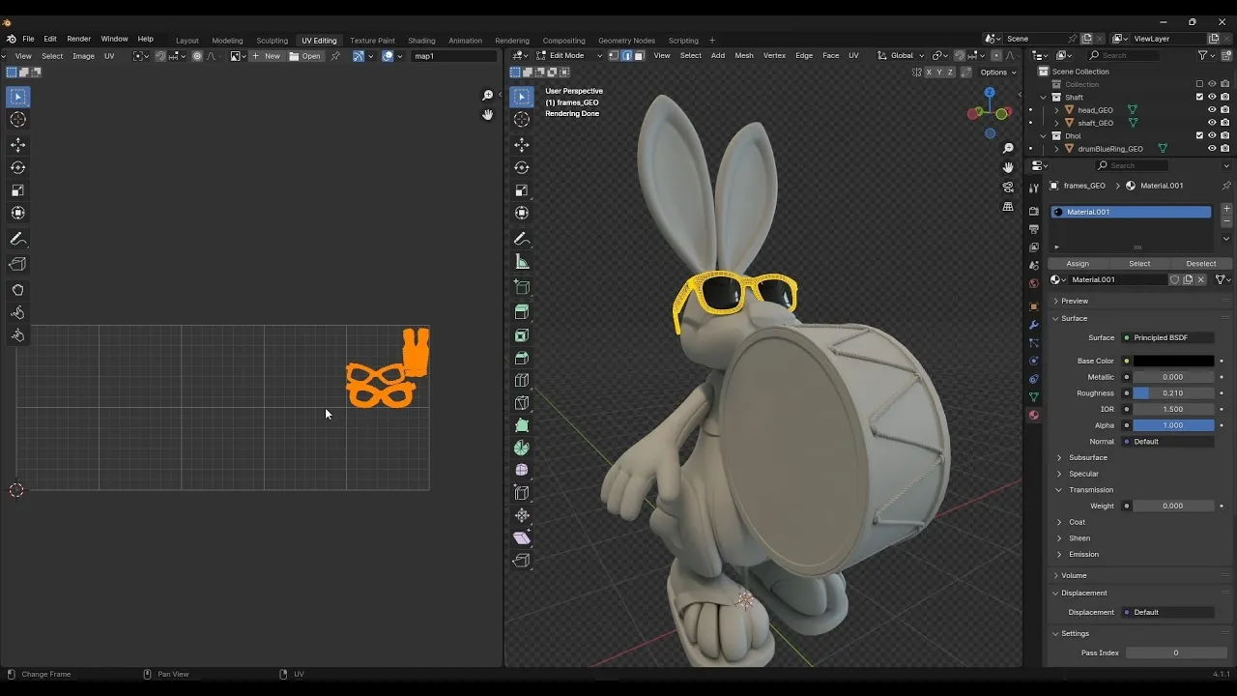The height and width of the screenshot is (696, 1237).
Task: Toggle camera view in 3D viewport
Action: point(1008,187)
